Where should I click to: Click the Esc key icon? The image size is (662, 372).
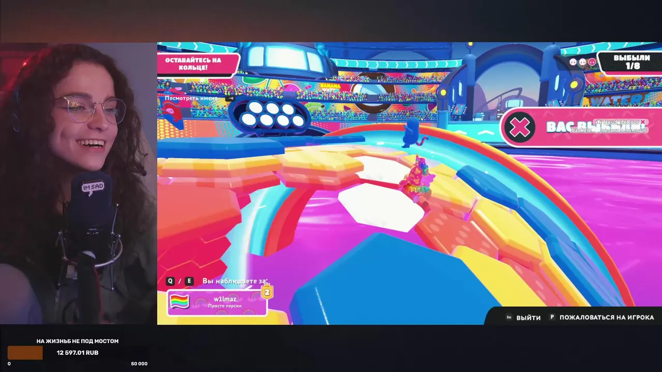pyautogui.click(x=509, y=317)
